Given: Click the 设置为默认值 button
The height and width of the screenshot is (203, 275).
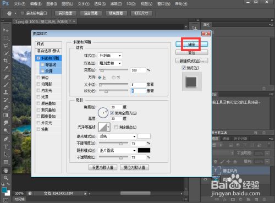Looking at the screenshot, I should [103, 167].
